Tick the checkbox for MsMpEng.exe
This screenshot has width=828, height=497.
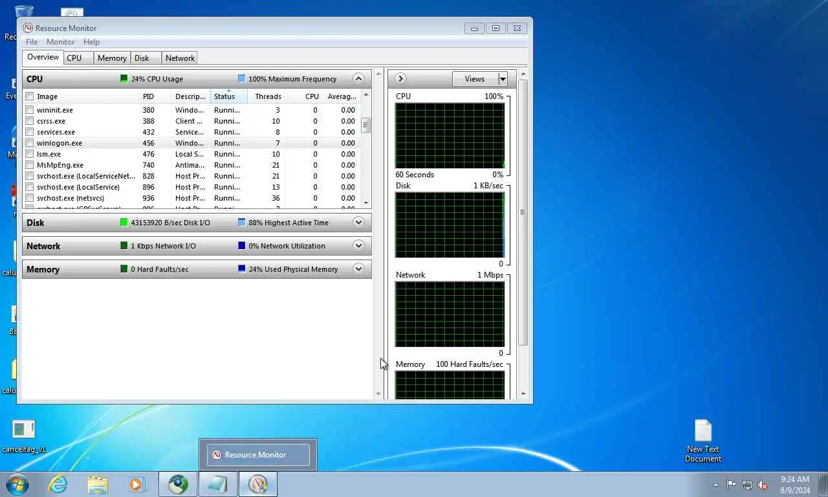29,165
